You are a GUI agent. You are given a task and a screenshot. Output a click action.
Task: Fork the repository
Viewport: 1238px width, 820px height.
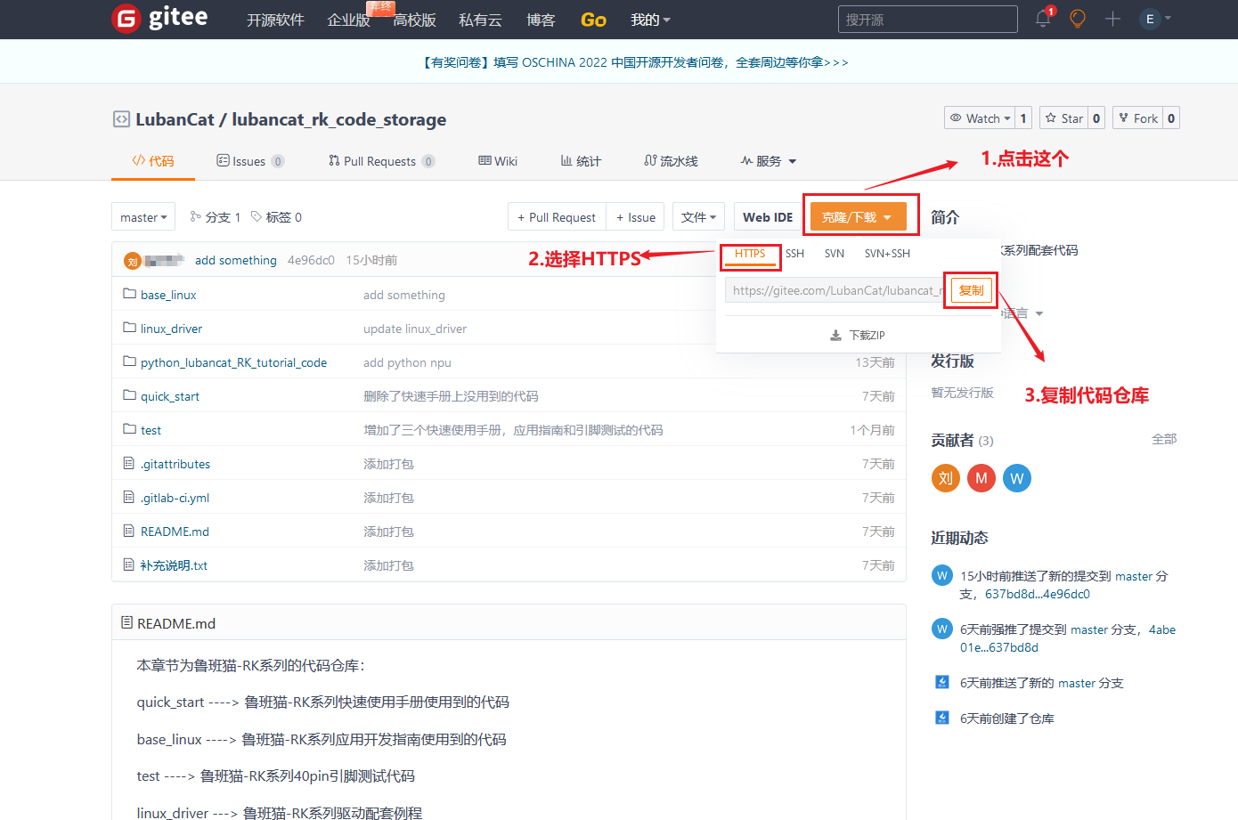(x=1138, y=118)
